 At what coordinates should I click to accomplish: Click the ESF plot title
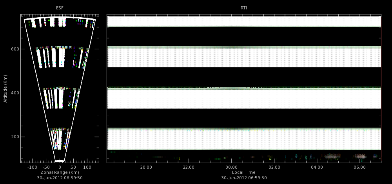60,8
